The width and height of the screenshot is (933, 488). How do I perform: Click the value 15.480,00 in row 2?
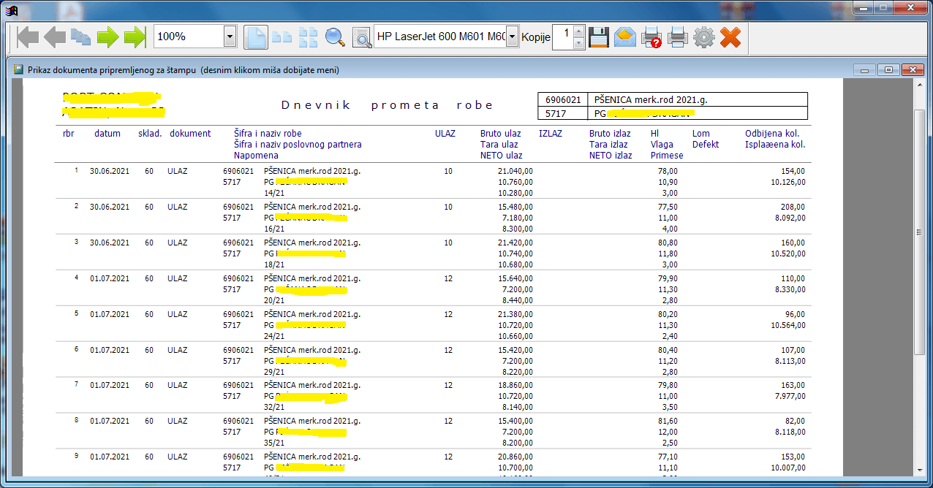point(515,207)
